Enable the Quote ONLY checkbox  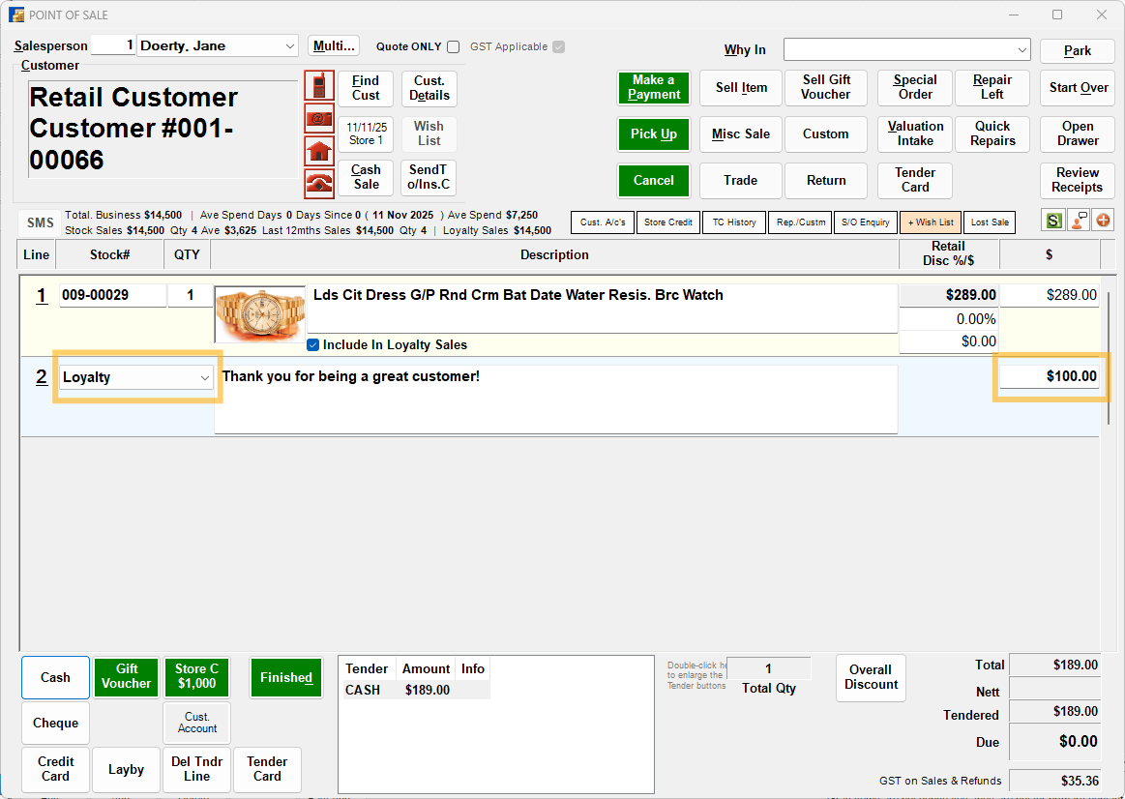(454, 47)
